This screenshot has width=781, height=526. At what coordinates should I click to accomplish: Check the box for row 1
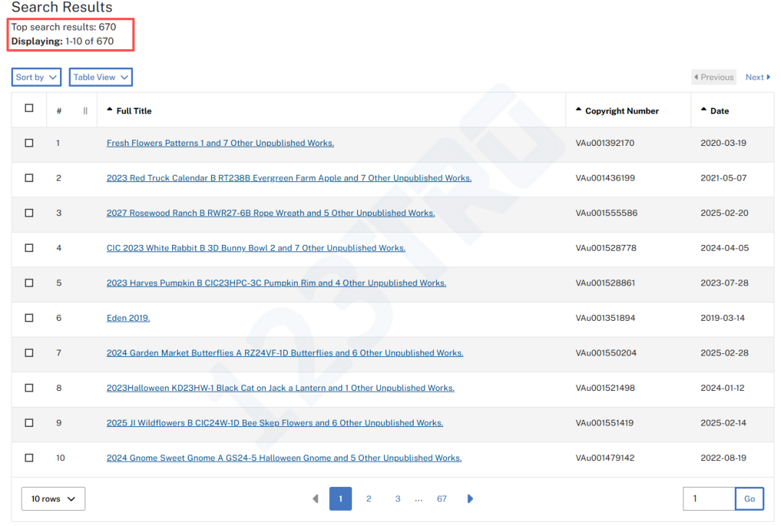[x=29, y=143]
